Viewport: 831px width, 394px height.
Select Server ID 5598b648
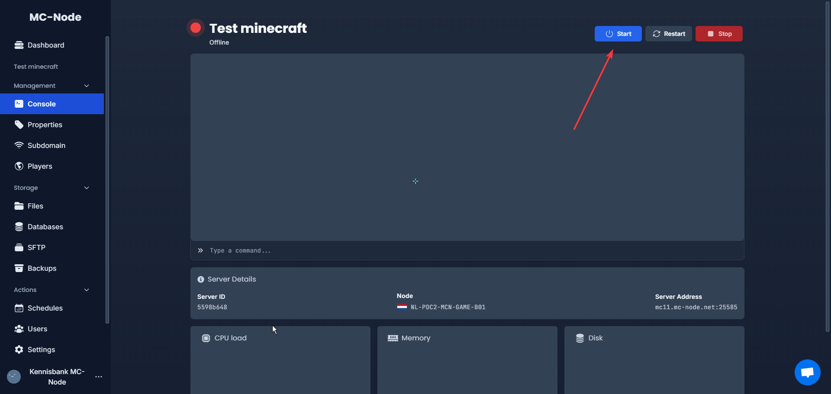[x=212, y=307]
